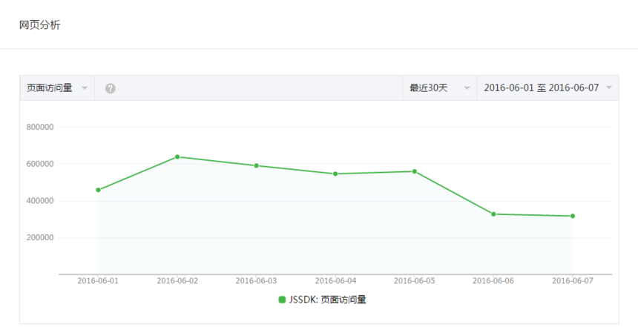The width and height of the screenshot is (638, 330).
Task: Click the arrow beside 最近30天
Action: pyautogui.click(x=467, y=88)
